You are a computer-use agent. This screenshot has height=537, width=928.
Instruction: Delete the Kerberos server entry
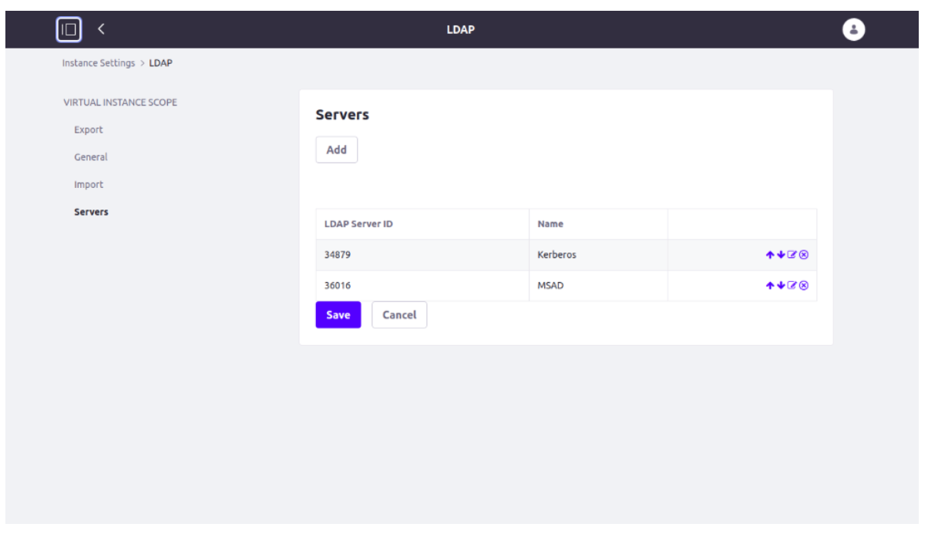point(804,255)
